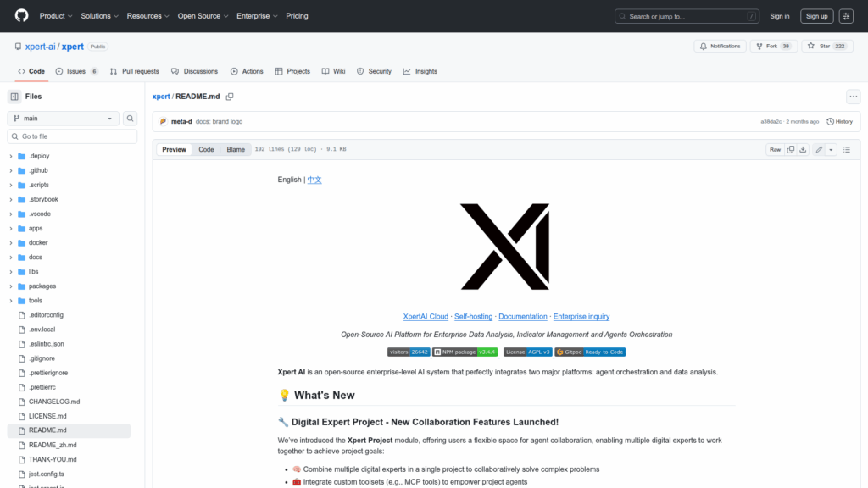
Task: Download the raw README file
Action: pyautogui.click(x=804, y=149)
